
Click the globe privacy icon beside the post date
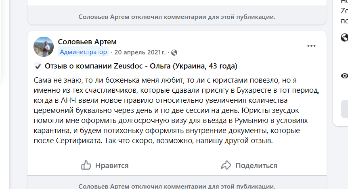pos(174,52)
